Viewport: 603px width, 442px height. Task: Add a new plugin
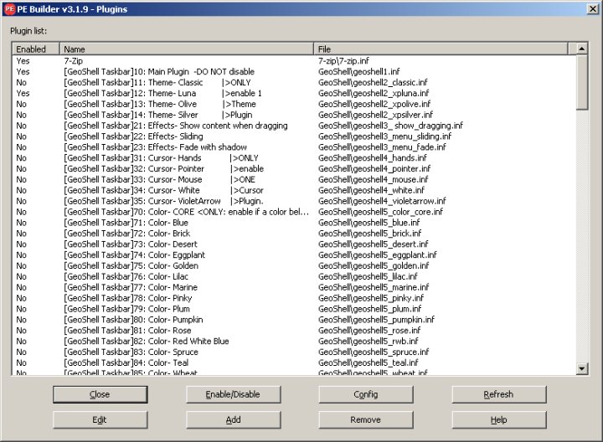[x=233, y=419]
